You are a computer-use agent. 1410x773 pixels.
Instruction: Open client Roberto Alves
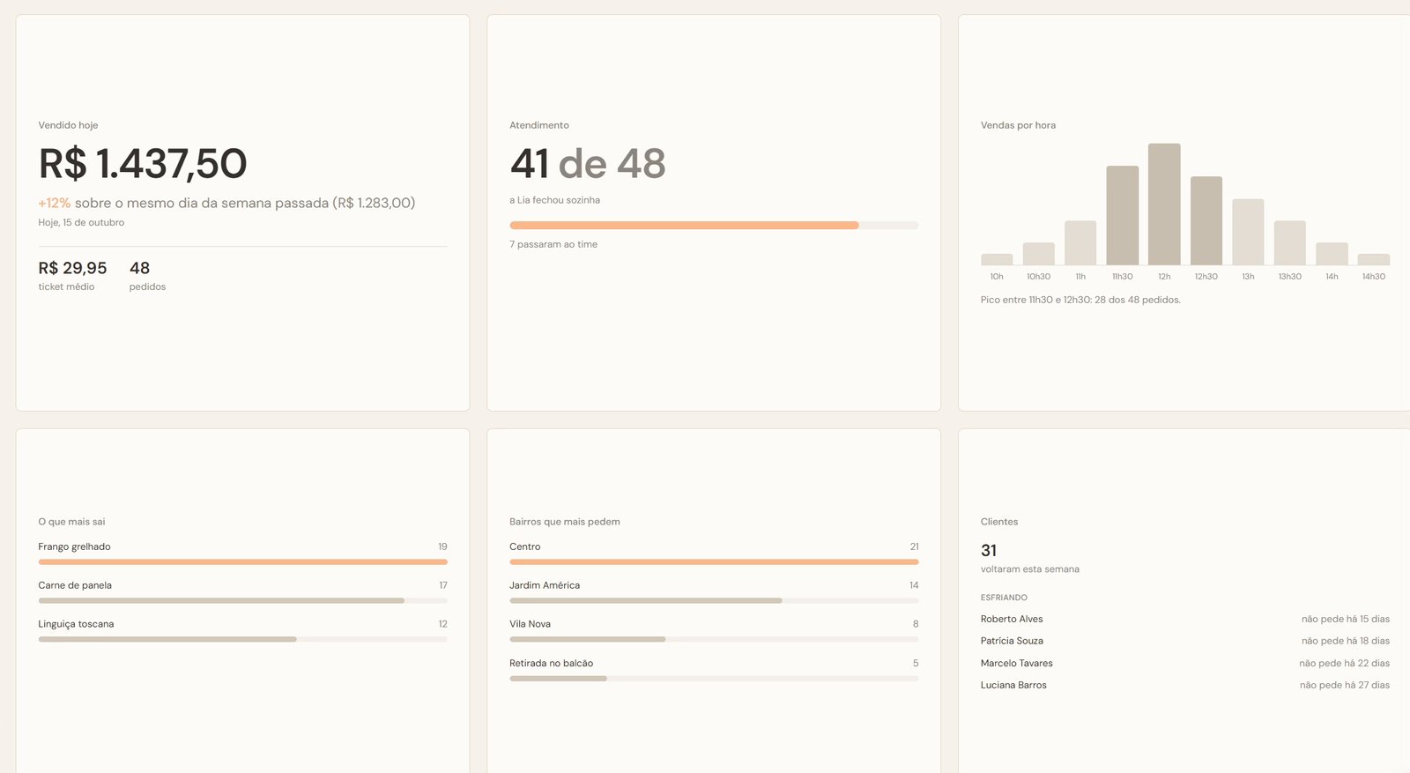pyautogui.click(x=1012, y=619)
